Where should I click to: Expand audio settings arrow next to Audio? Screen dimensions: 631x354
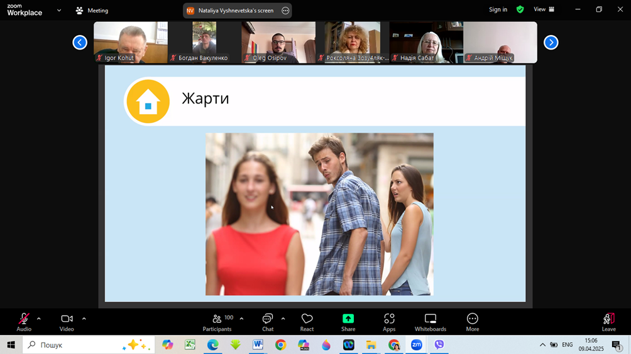[39, 319]
